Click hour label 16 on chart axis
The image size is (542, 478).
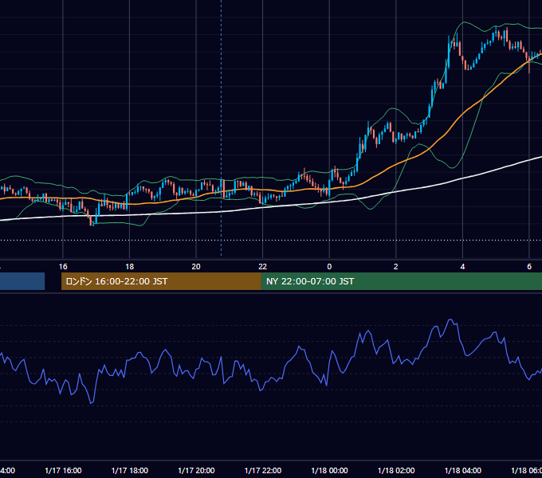(x=63, y=266)
